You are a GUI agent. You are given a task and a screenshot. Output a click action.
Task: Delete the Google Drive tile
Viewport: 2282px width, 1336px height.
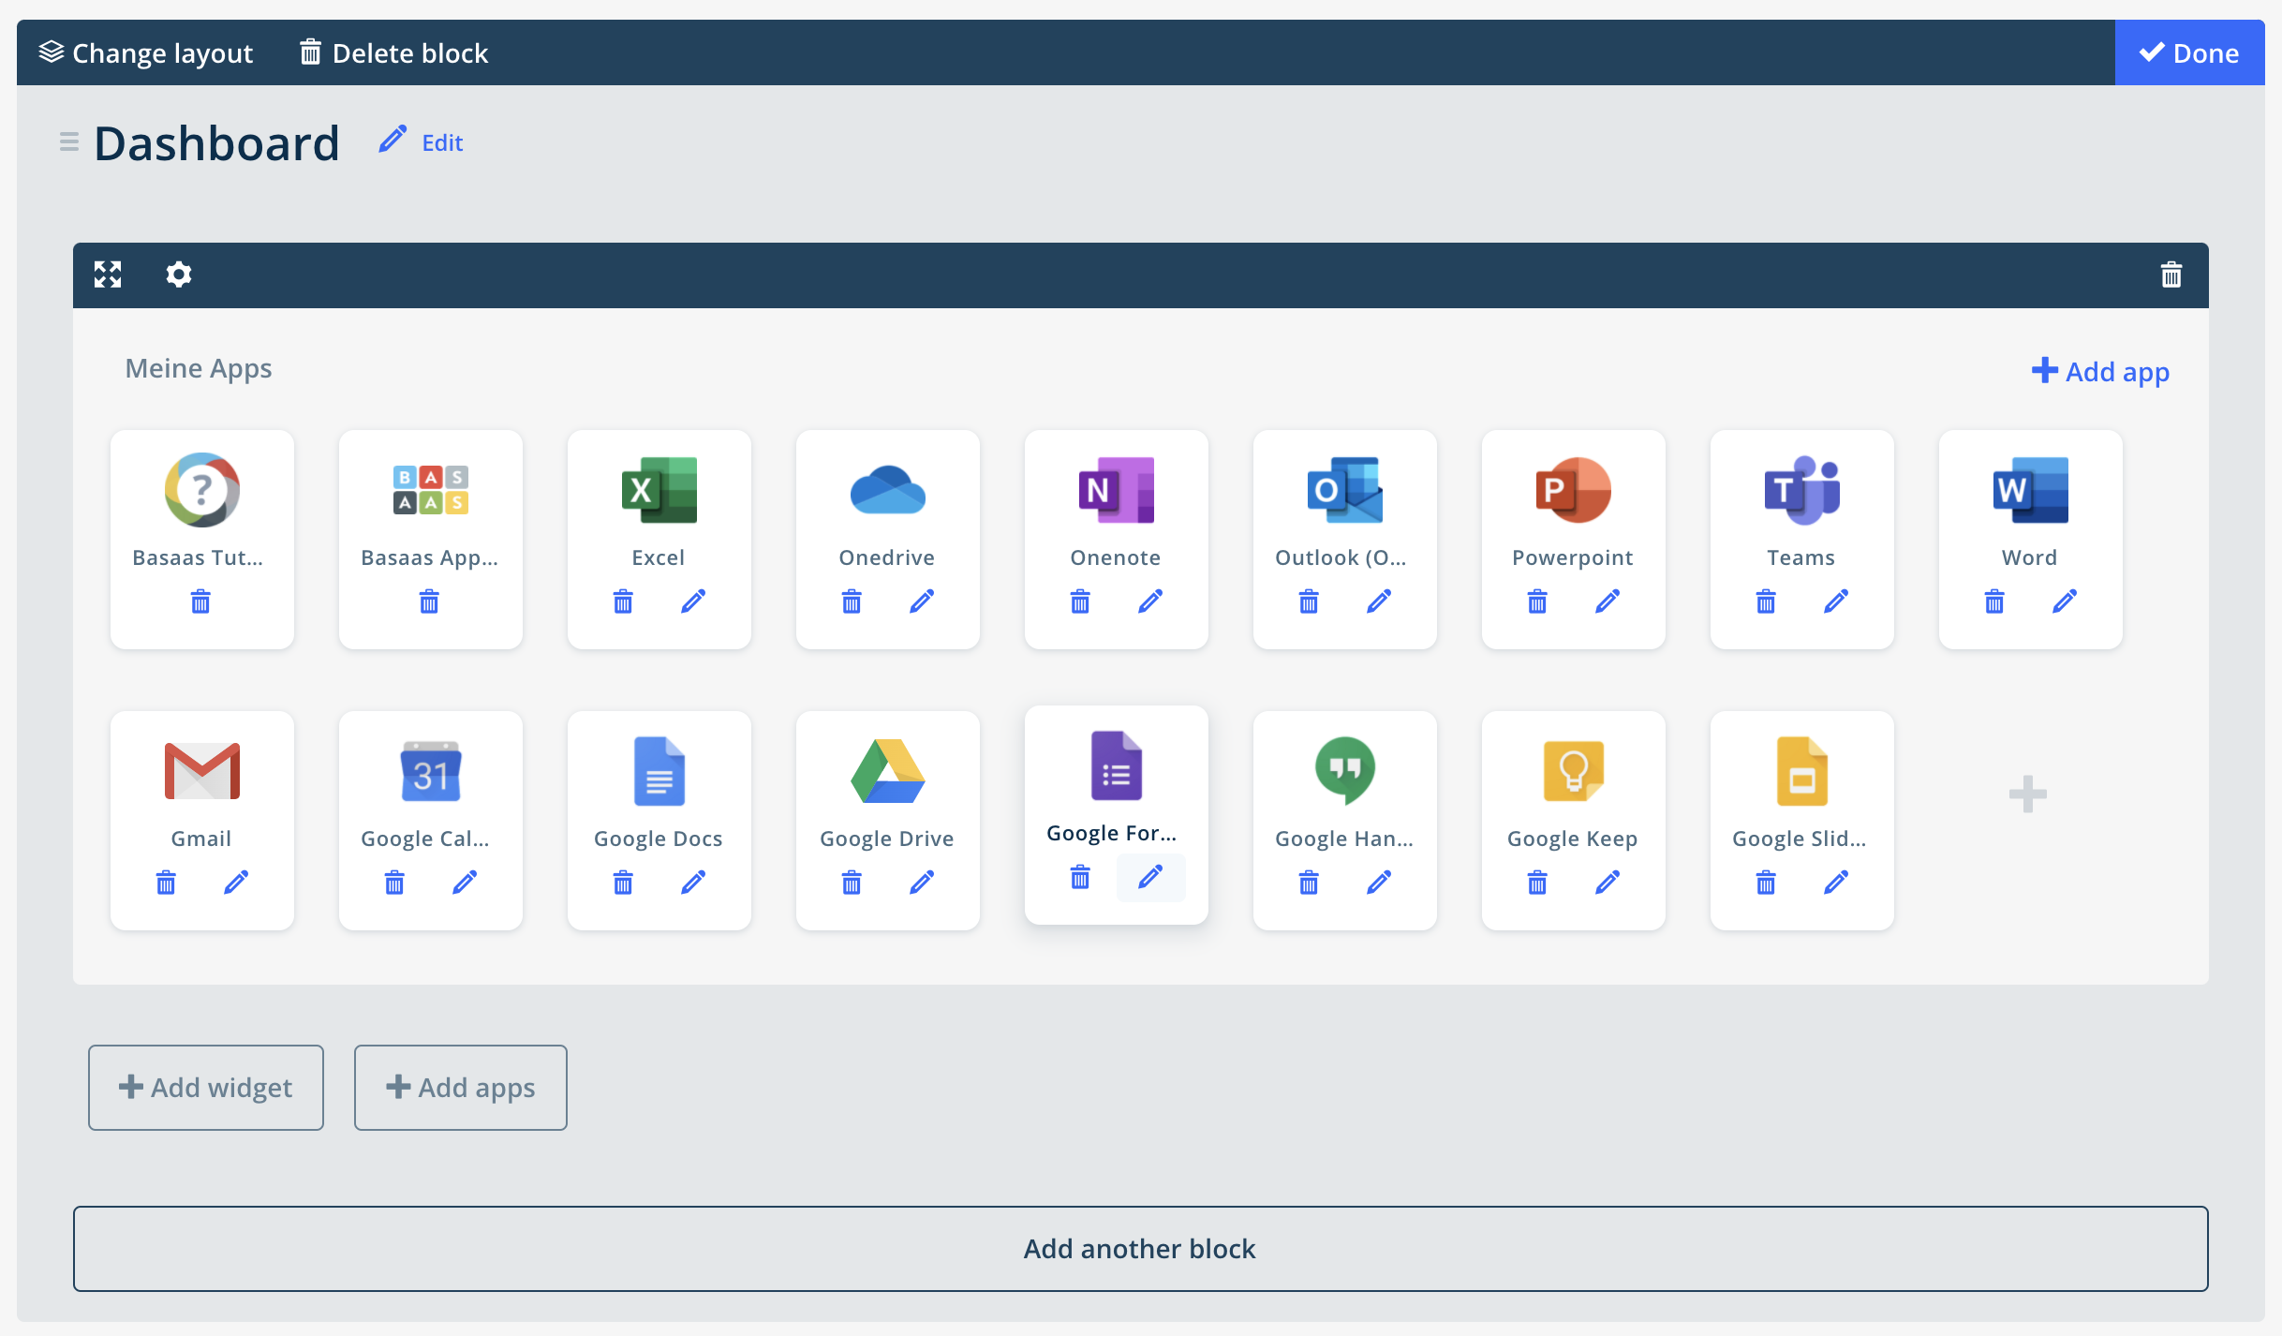pos(852,882)
